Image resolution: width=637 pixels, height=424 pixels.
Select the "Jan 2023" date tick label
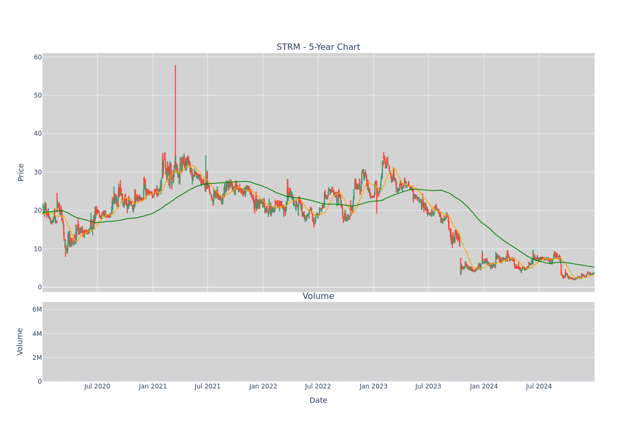click(x=374, y=386)
